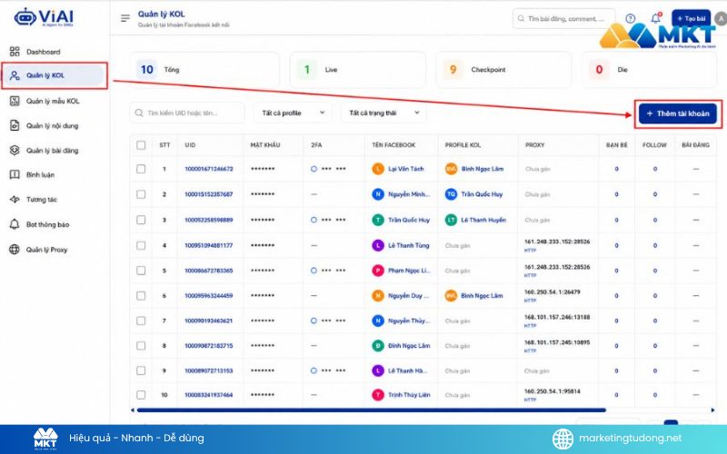Open the Tất cả profile dropdown
Viewport: 727px width, 454px height.
point(293,113)
